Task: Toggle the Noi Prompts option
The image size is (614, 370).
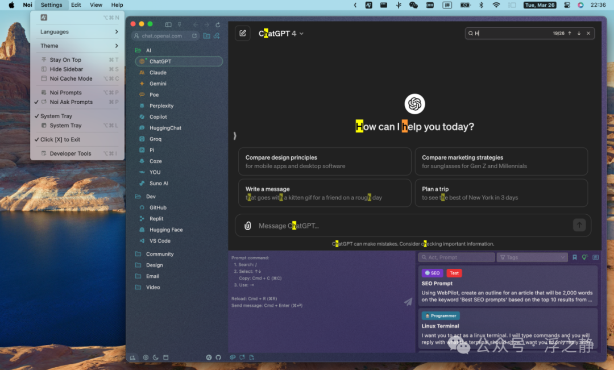Action: tap(77, 93)
